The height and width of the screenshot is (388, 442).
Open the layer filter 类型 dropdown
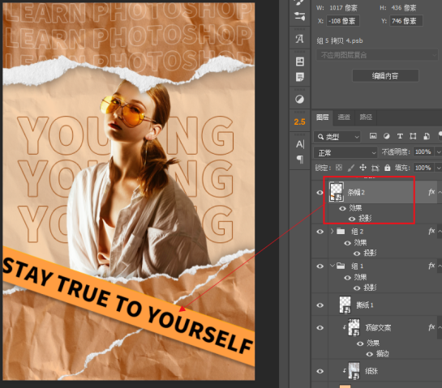coord(337,137)
